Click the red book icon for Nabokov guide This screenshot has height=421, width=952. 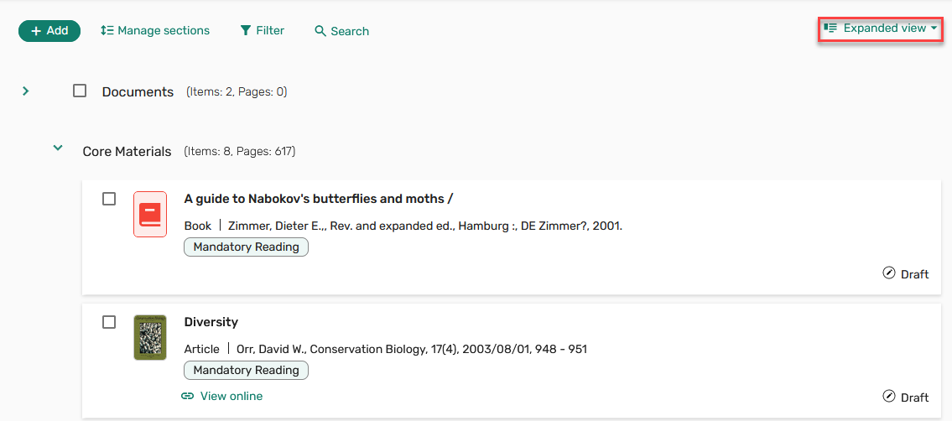point(150,214)
